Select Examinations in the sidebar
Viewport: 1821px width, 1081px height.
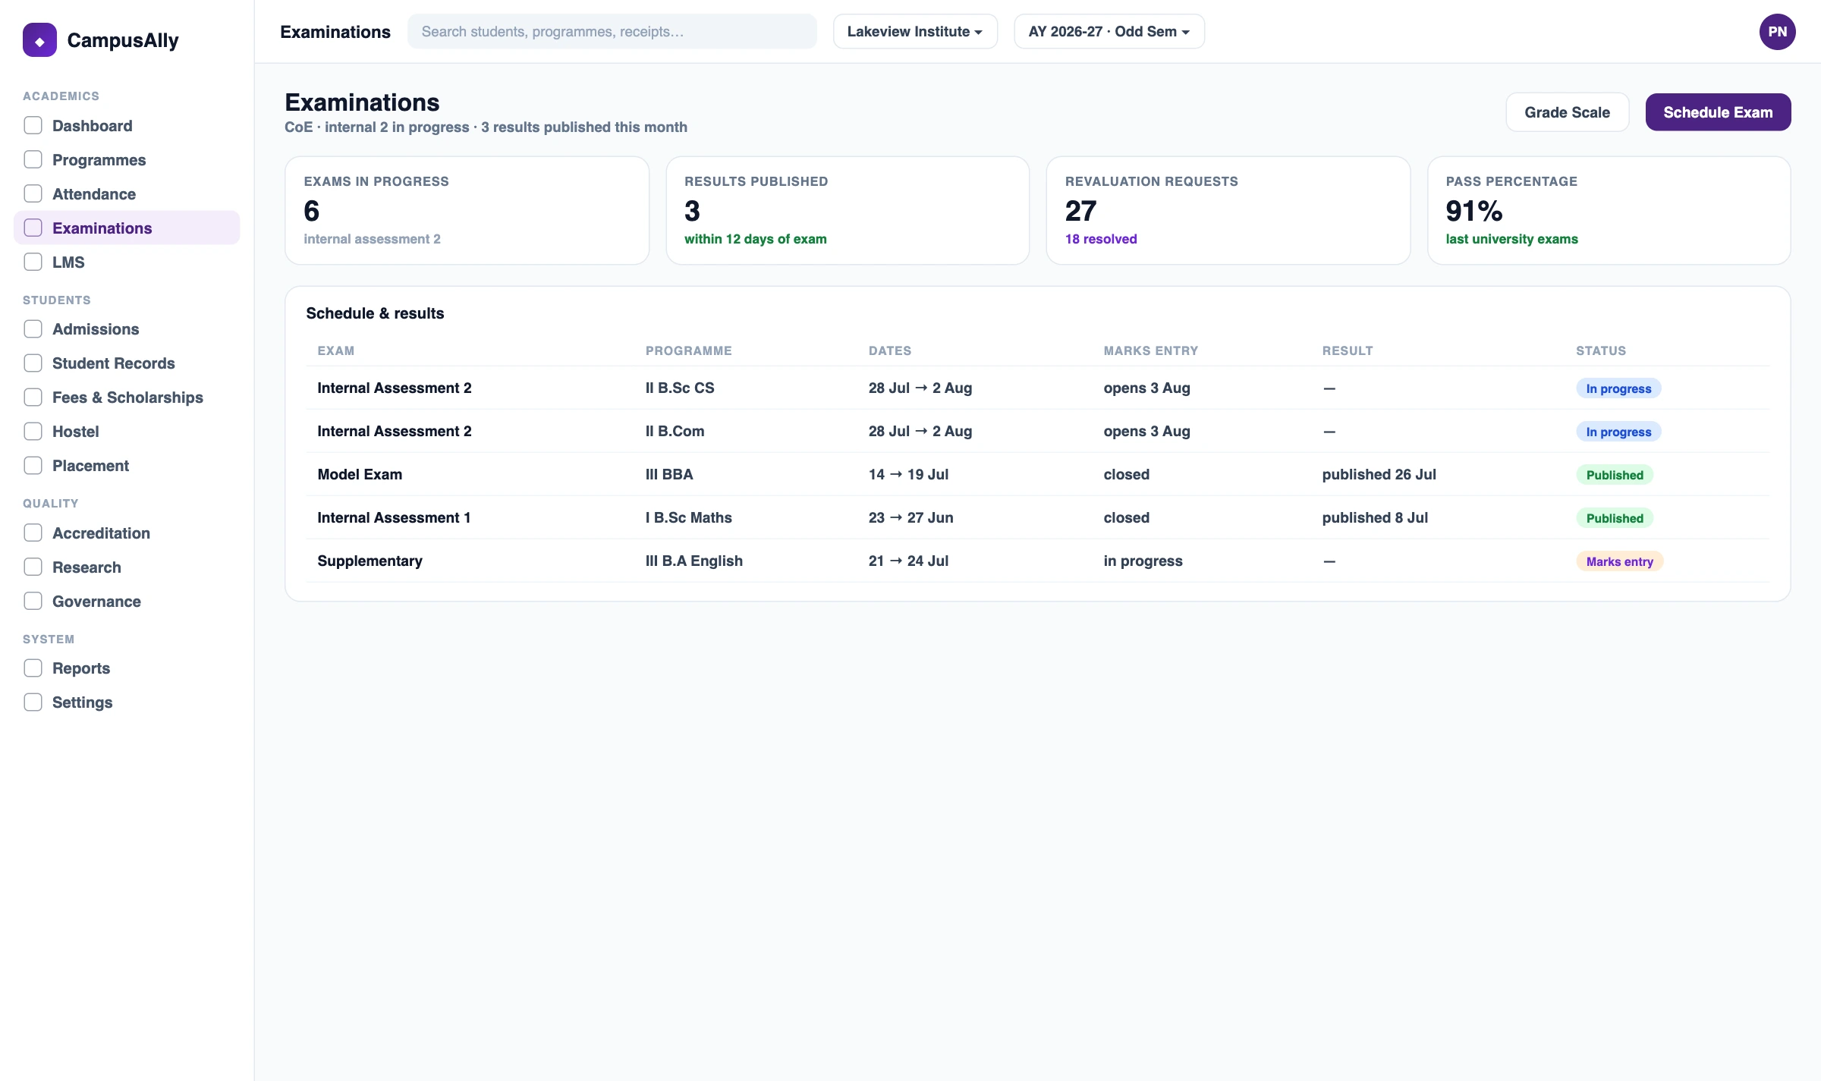pyautogui.click(x=127, y=228)
